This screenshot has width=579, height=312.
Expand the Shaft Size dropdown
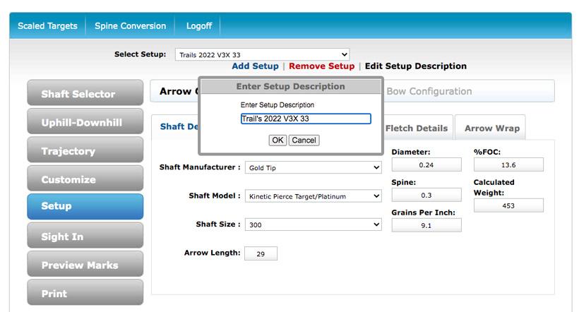[x=313, y=224]
